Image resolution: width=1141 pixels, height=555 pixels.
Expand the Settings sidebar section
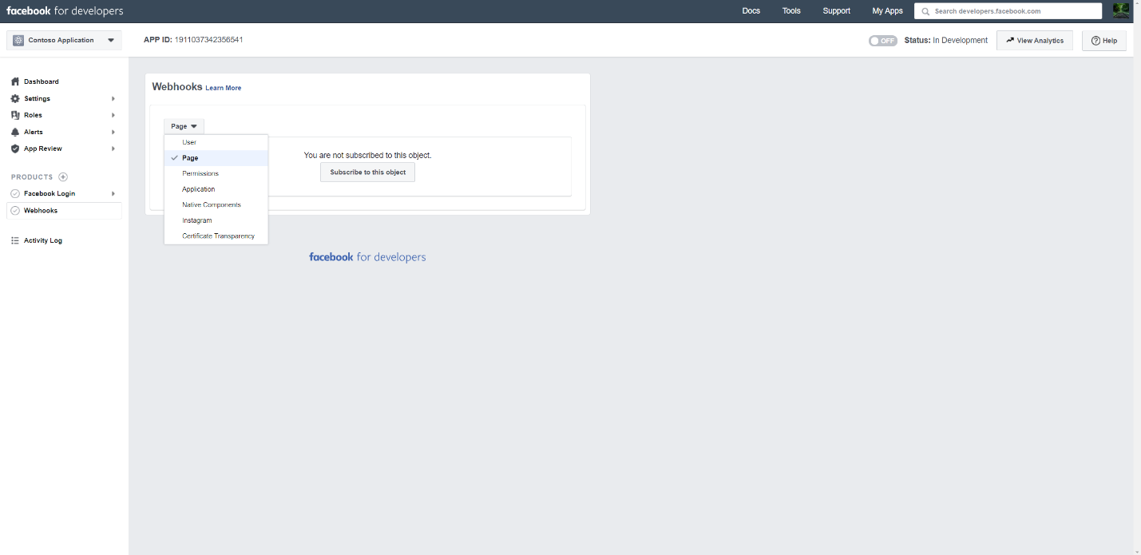[x=114, y=97]
